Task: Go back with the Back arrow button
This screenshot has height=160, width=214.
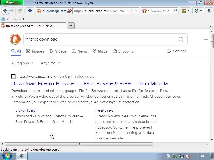Action: 5,11
